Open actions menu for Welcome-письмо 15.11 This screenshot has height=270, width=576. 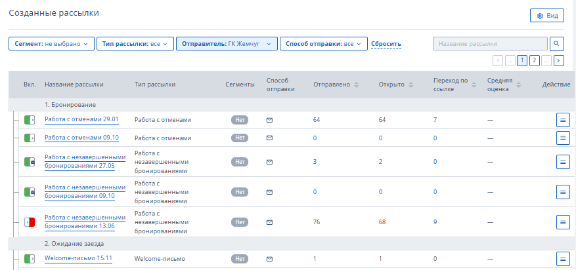point(563,259)
